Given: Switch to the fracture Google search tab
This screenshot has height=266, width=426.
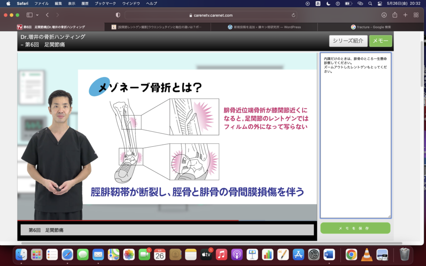Looking at the screenshot, I should pos(371,27).
